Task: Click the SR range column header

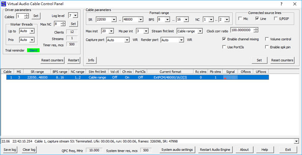Action: coord(38,72)
